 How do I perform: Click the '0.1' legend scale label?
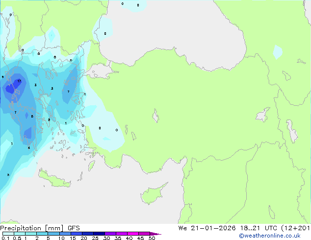tap(5, 238)
